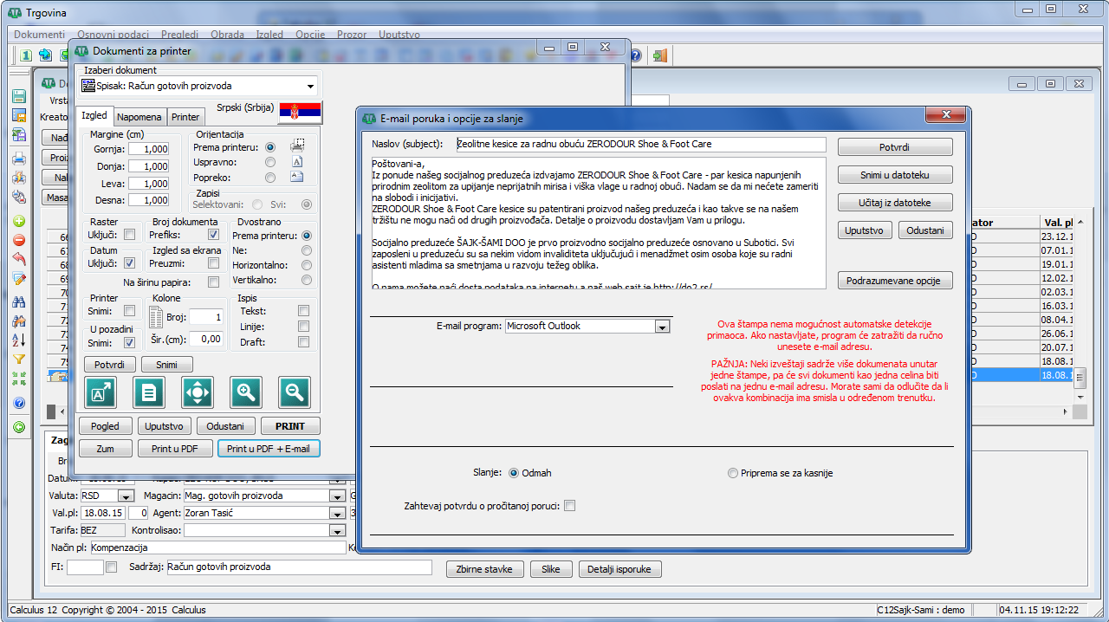
Task: Select Popreko orientation radio button
Action: pos(270,178)
